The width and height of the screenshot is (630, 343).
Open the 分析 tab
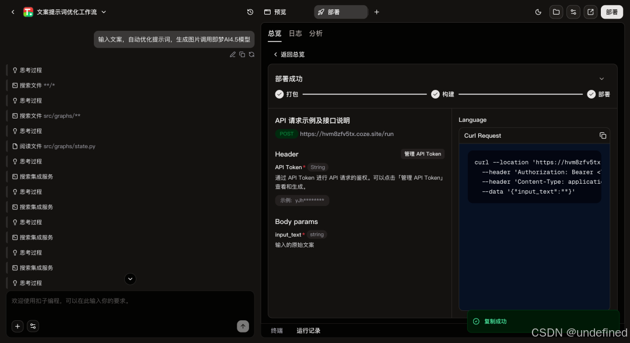click(316, 34)
